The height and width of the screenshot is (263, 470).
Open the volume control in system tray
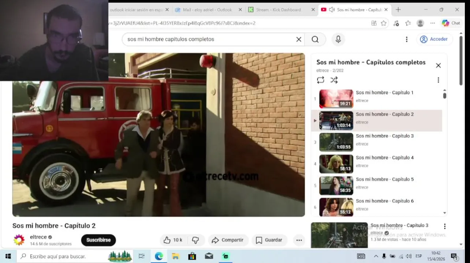[409, 256]
